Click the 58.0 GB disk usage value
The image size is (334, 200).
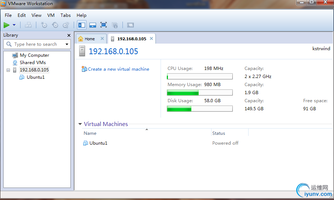pos(212,101)
